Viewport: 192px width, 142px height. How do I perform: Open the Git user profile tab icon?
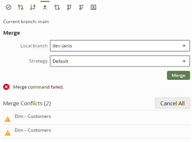(93, 7)
